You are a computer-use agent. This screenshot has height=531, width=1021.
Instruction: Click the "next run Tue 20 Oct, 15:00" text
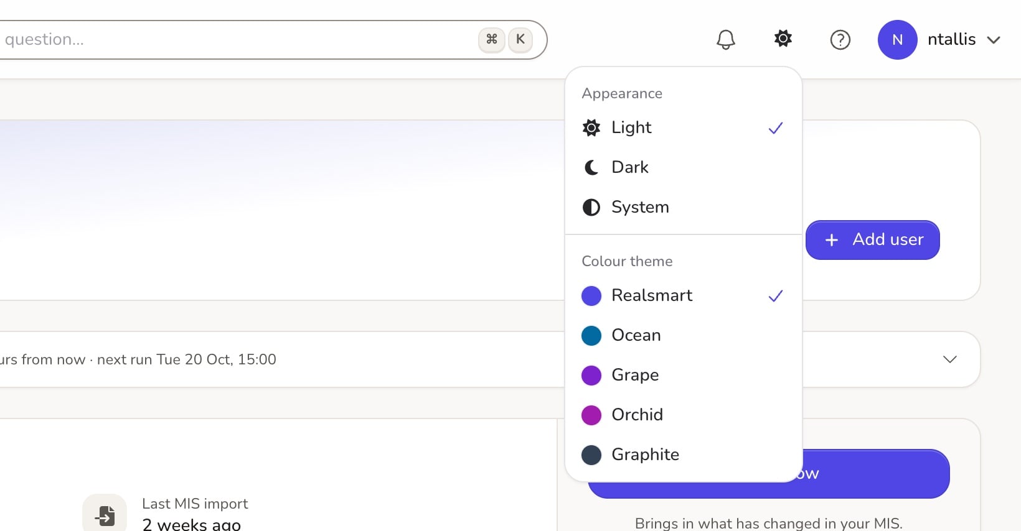click(x=187, y=359)
